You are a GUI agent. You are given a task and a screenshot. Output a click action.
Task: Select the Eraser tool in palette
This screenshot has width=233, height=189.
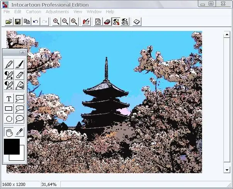[x=19, y=75]
